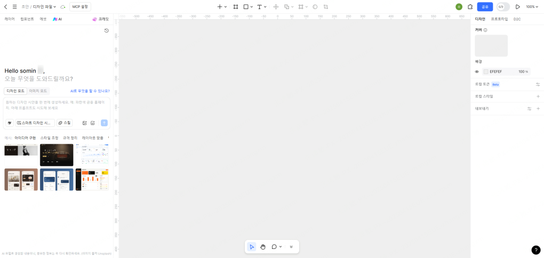Select the 아이디어 구현 example category
544x258 pixels.
click(x=25, y=138)
